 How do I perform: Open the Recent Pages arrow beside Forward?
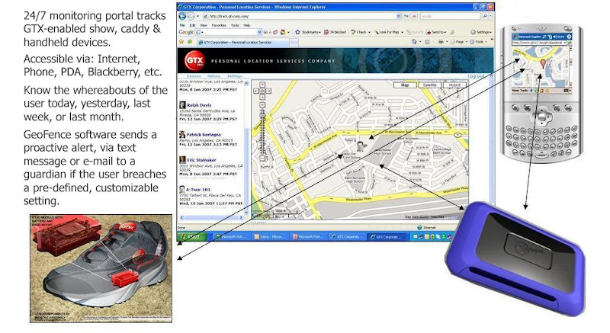(197, 16)
